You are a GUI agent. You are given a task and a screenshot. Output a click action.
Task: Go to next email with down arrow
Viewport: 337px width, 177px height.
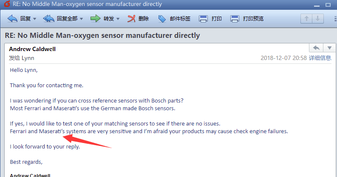pyautogui.click(x=317, y=19)
